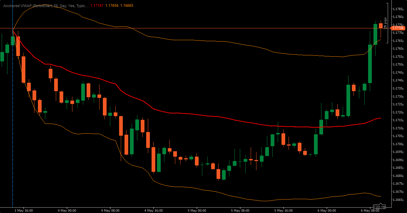Image resolution: width=407 pixels, height=213 pixels.
Task: Click the 1.17000 price axis label
Action: pos(399,144)
